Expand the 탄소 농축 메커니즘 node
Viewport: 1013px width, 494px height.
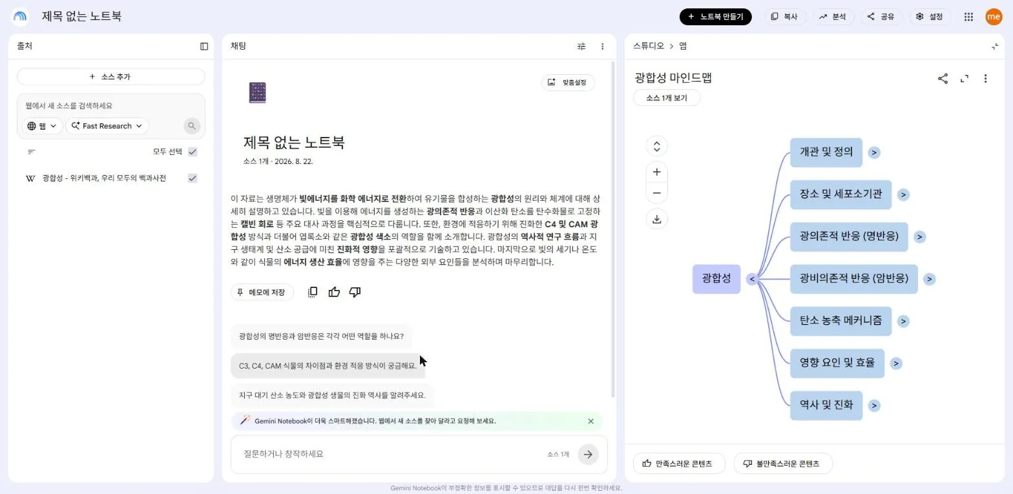coord(903,321)
